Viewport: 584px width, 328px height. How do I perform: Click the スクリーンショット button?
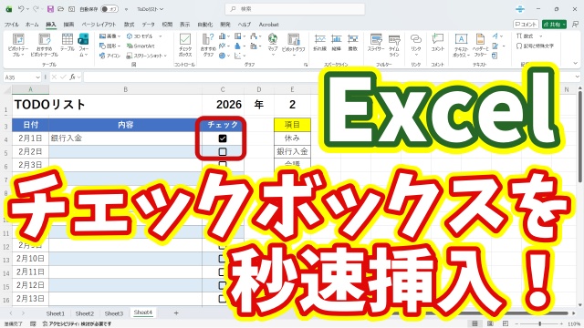coord(146,56)
